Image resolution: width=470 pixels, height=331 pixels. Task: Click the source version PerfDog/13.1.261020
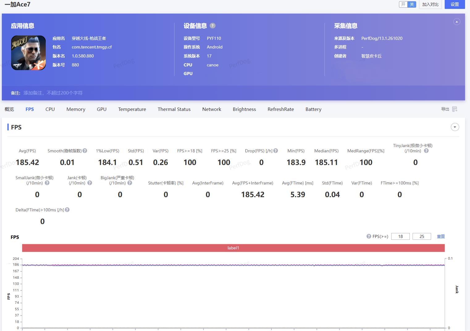(x=382, y=38)
